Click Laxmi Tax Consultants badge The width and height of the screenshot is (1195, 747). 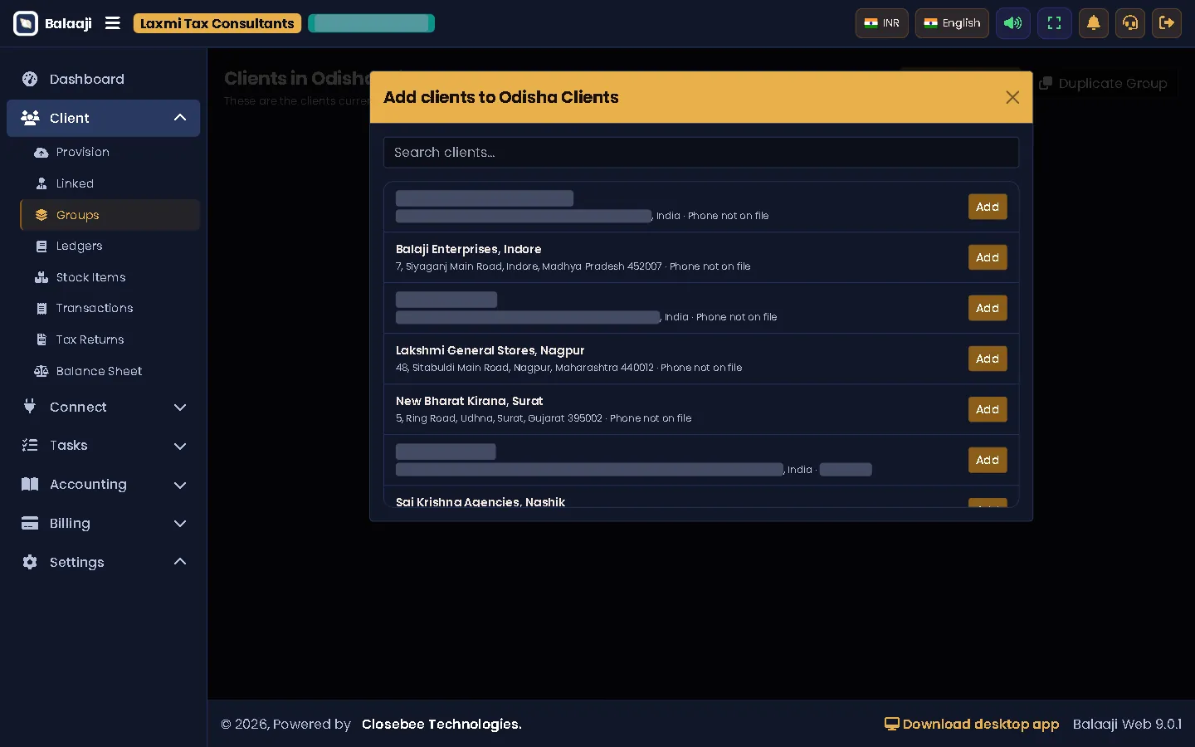217,23
